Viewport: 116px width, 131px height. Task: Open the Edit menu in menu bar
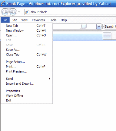pos(14,20)
